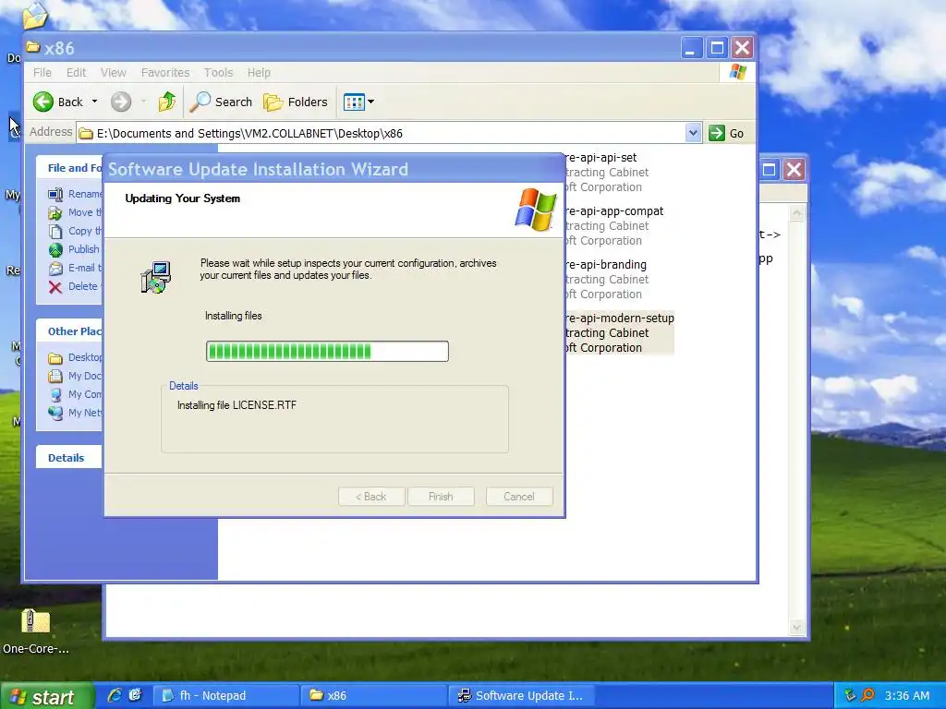Close the background Notepad window

(x=794, y=170)
